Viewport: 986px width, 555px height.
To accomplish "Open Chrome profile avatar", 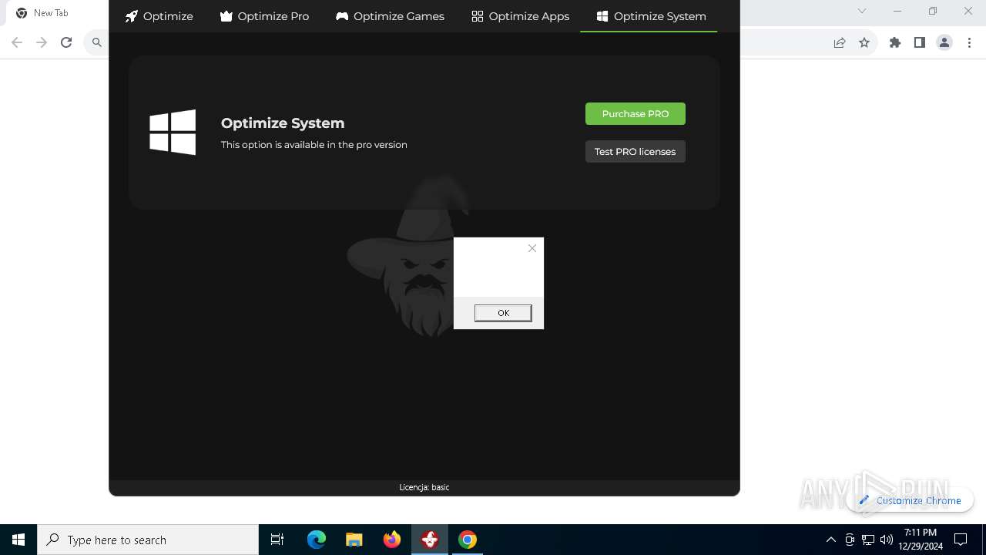I will [x=944, y=43].
